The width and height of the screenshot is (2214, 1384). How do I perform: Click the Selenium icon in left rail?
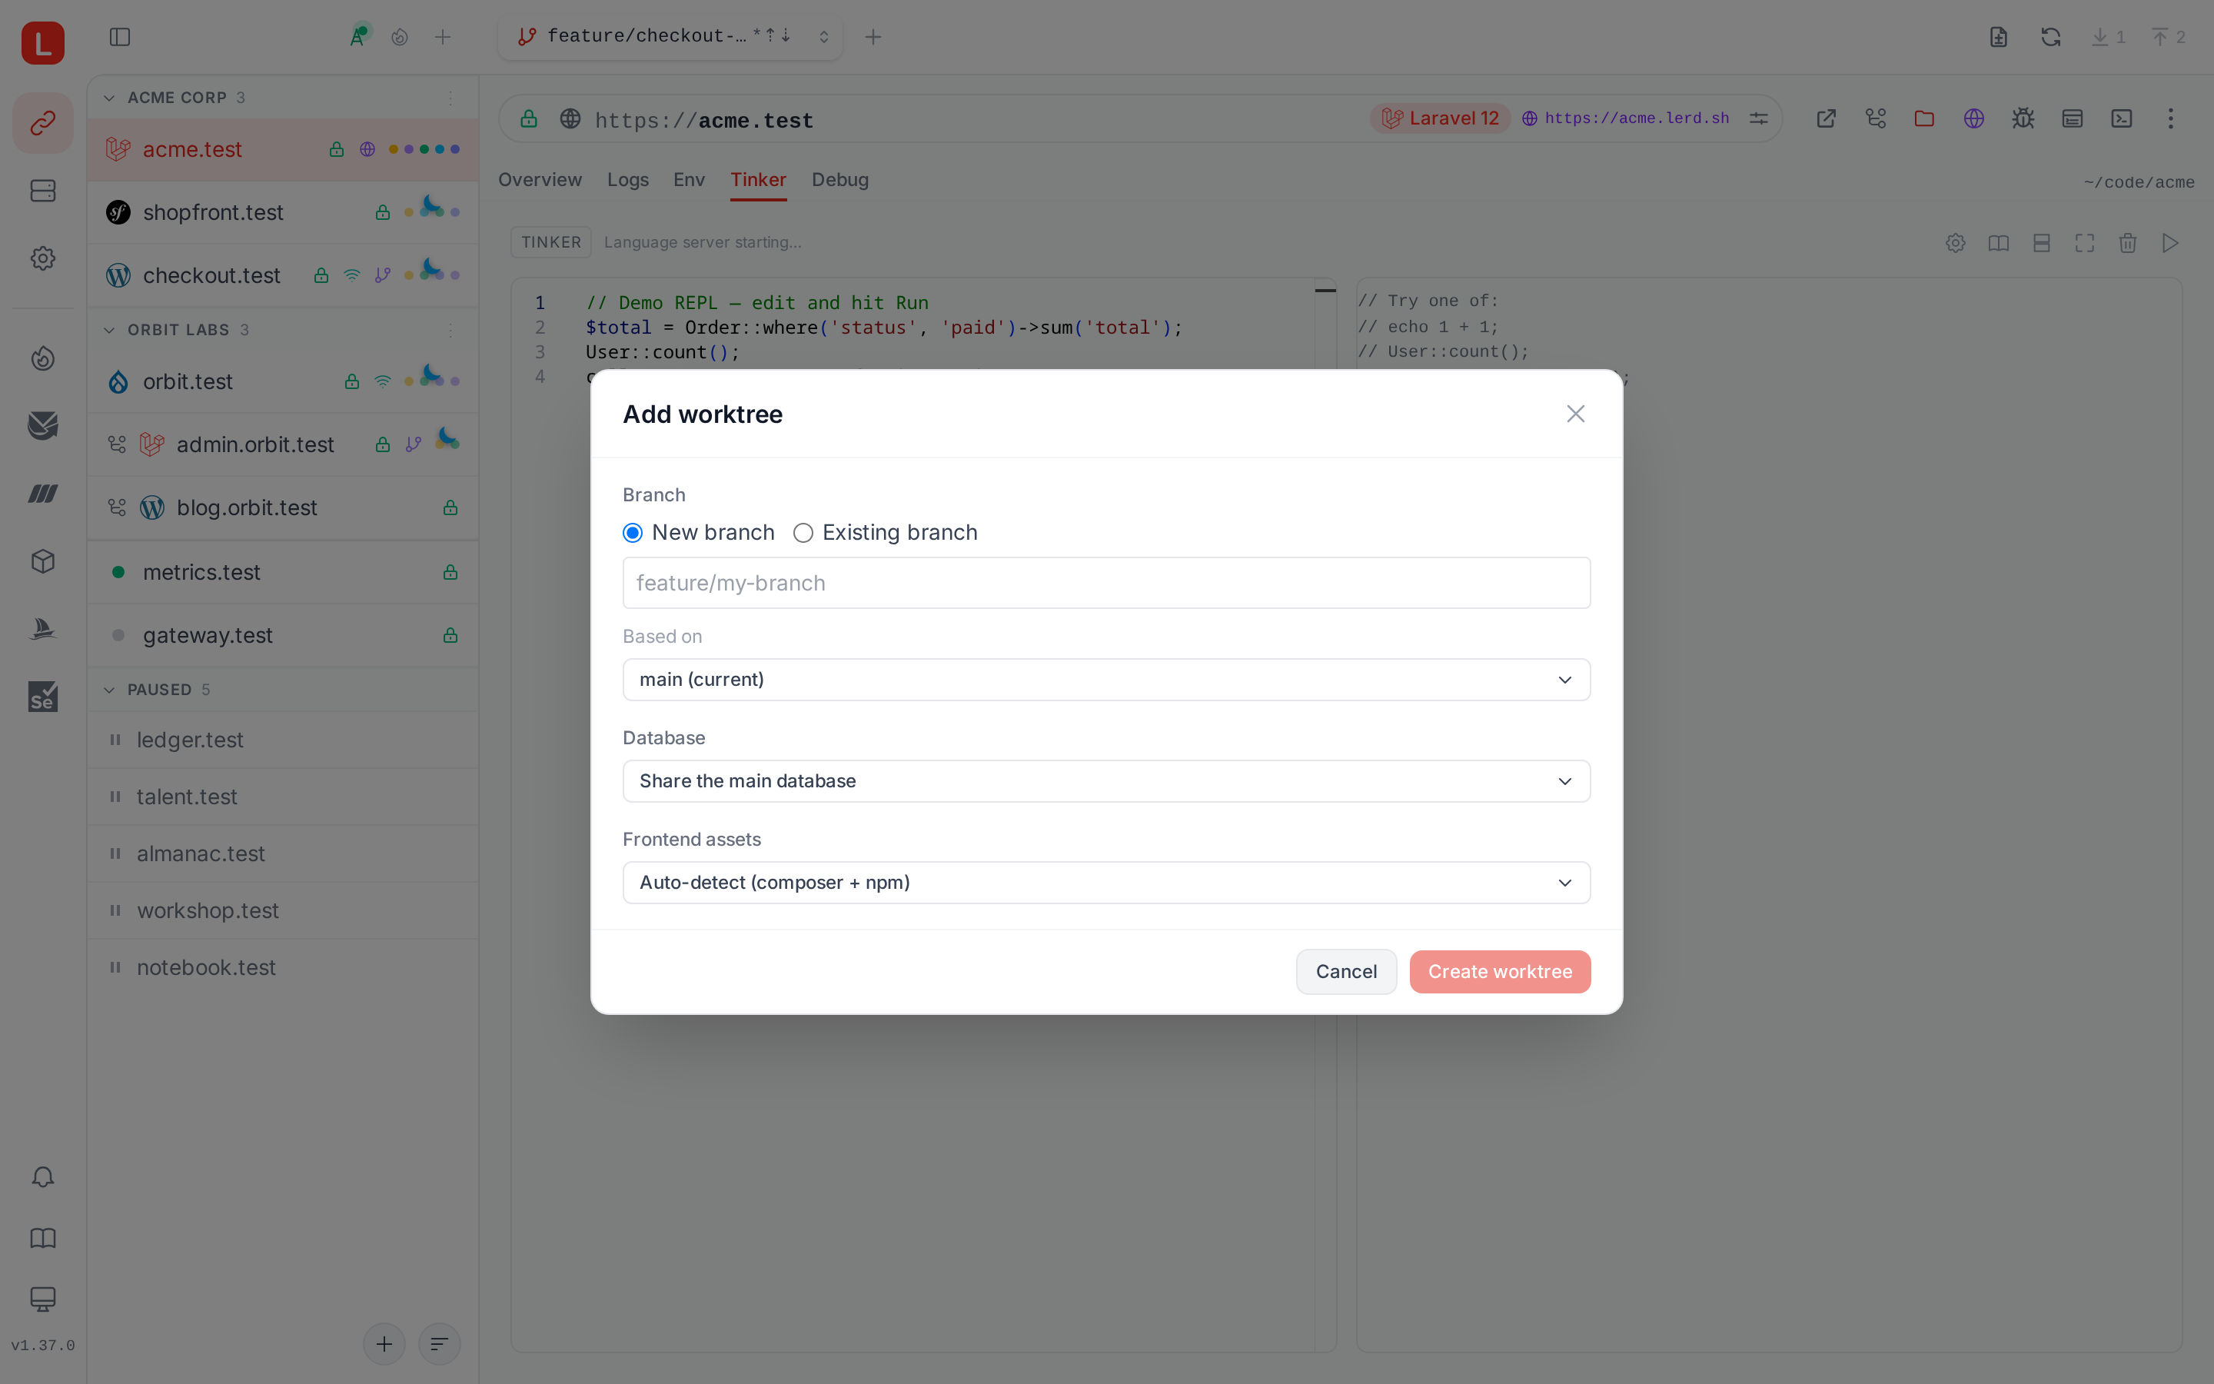43,697
